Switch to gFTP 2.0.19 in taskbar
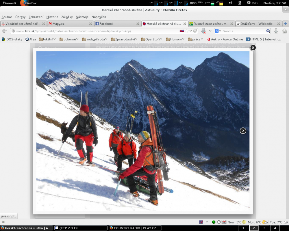The width and height of the screenshot is (289, 231). point(80,228)
